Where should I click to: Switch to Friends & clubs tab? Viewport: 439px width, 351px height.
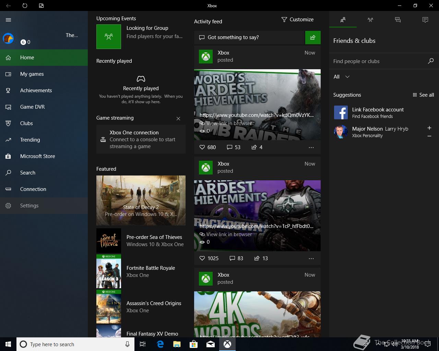[x=343, y=20]
